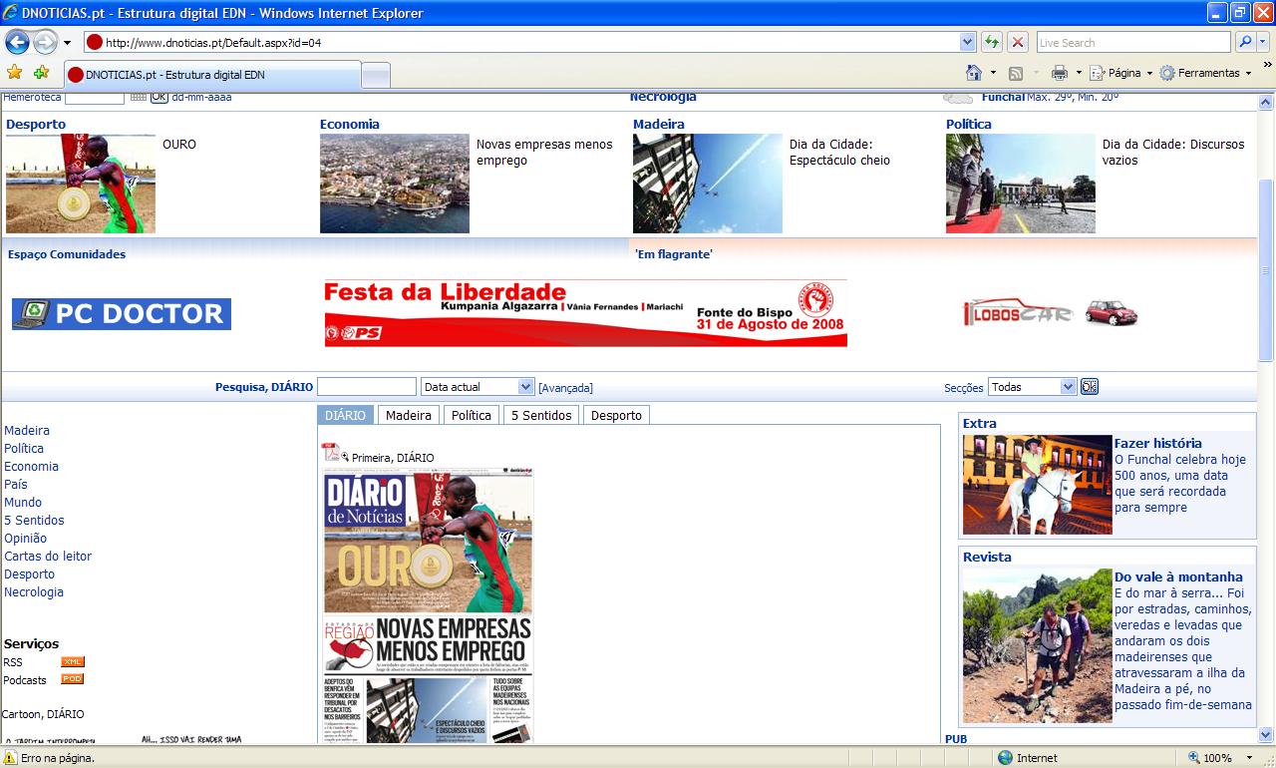1276x768 pixels.
Task: Open Economia section heading
Action: tap(350, 124)
